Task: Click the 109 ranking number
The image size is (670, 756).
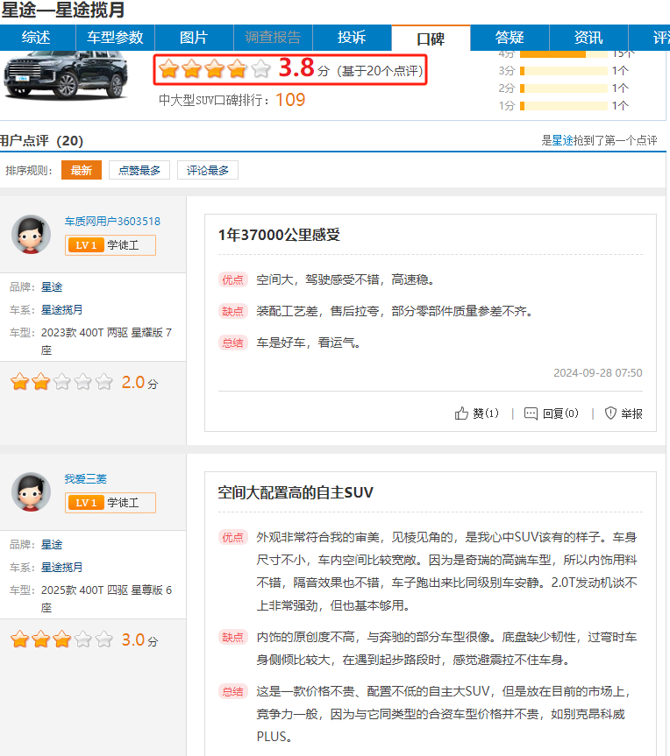Action: [290, 100]
